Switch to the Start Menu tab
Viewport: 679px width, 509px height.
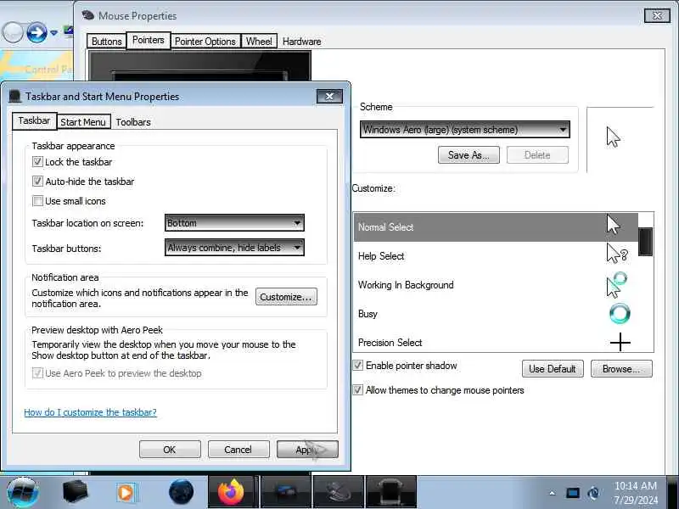click(x=83, y=122)
